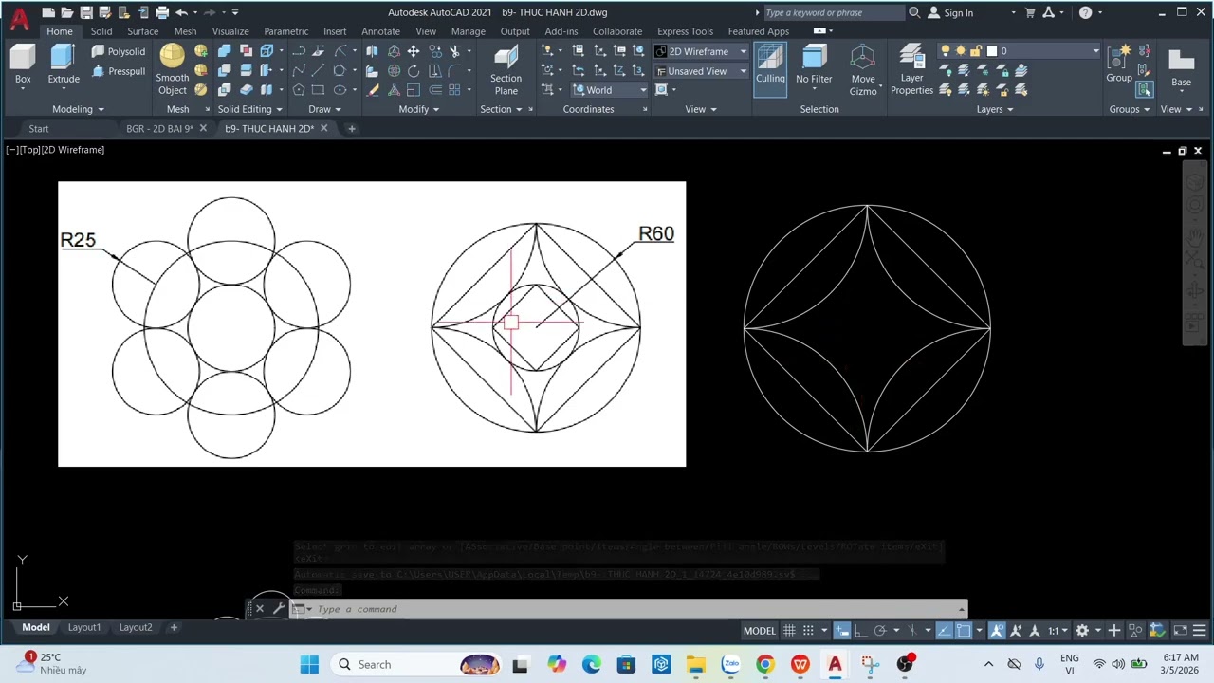
Task: Toggle polar tracking in status bar
Action: (879, 631)
